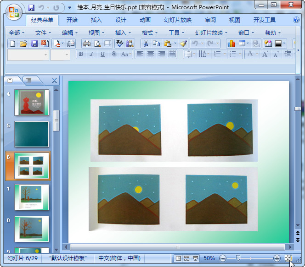The height and width of the screenshot is (267, 305).
Task: Select slide 4 thumbnail
Action: 32,103
